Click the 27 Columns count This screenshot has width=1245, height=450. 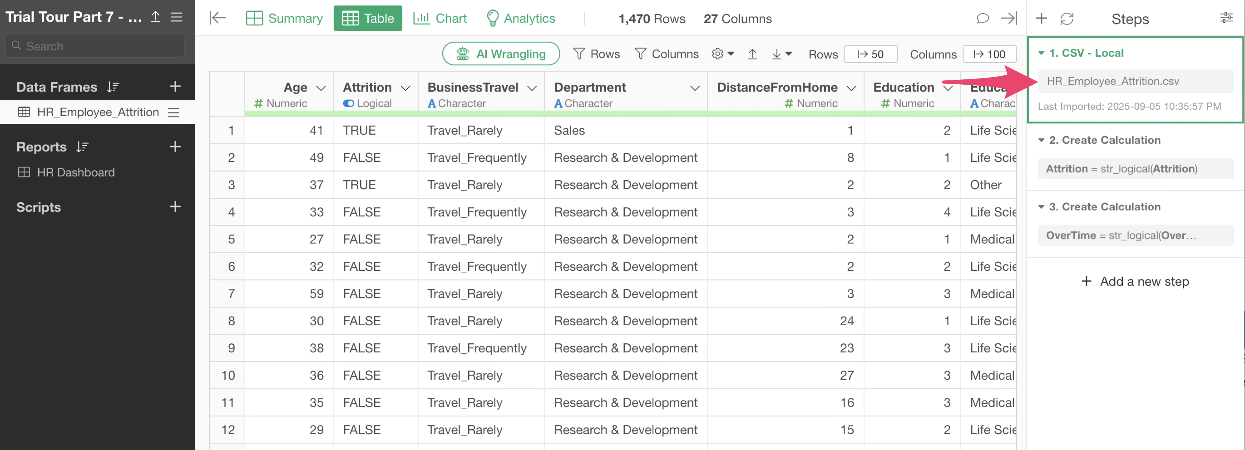pos(738,19)
